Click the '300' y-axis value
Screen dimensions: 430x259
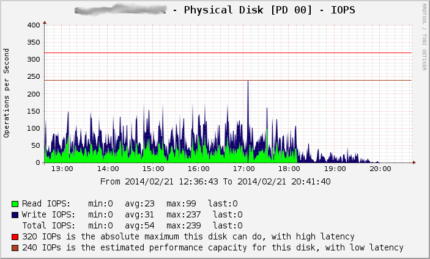(34, 59)
